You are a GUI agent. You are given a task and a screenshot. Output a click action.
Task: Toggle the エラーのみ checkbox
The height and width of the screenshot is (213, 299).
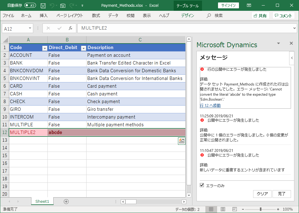[x=202, y=185]
